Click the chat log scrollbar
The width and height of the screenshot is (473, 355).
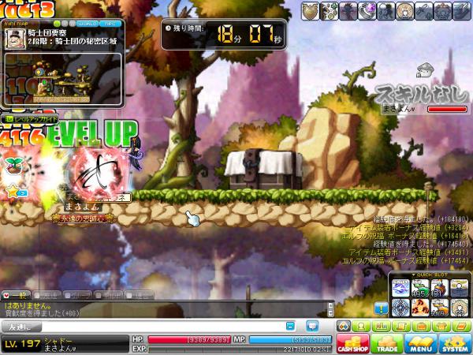tap(330, 309)
